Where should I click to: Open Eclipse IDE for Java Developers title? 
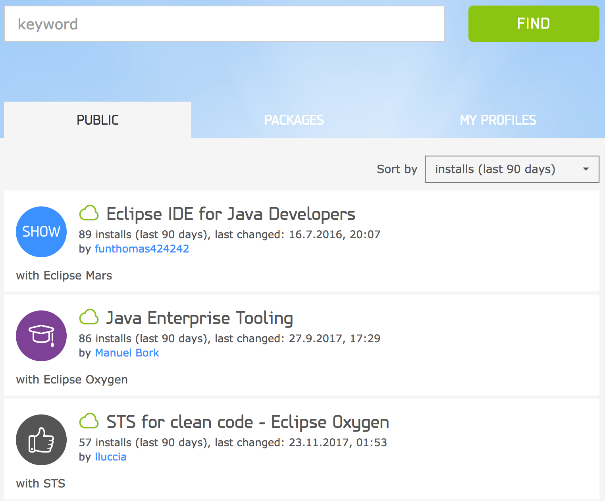(x=231, y=214)
